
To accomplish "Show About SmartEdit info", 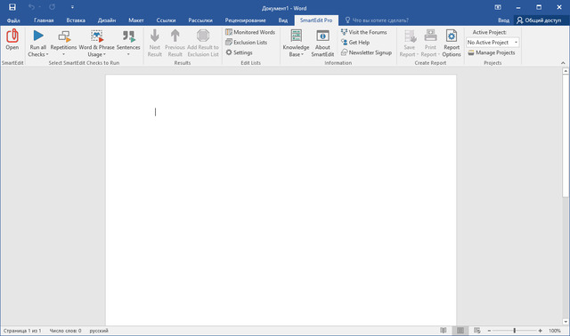I will click(322, 43).
